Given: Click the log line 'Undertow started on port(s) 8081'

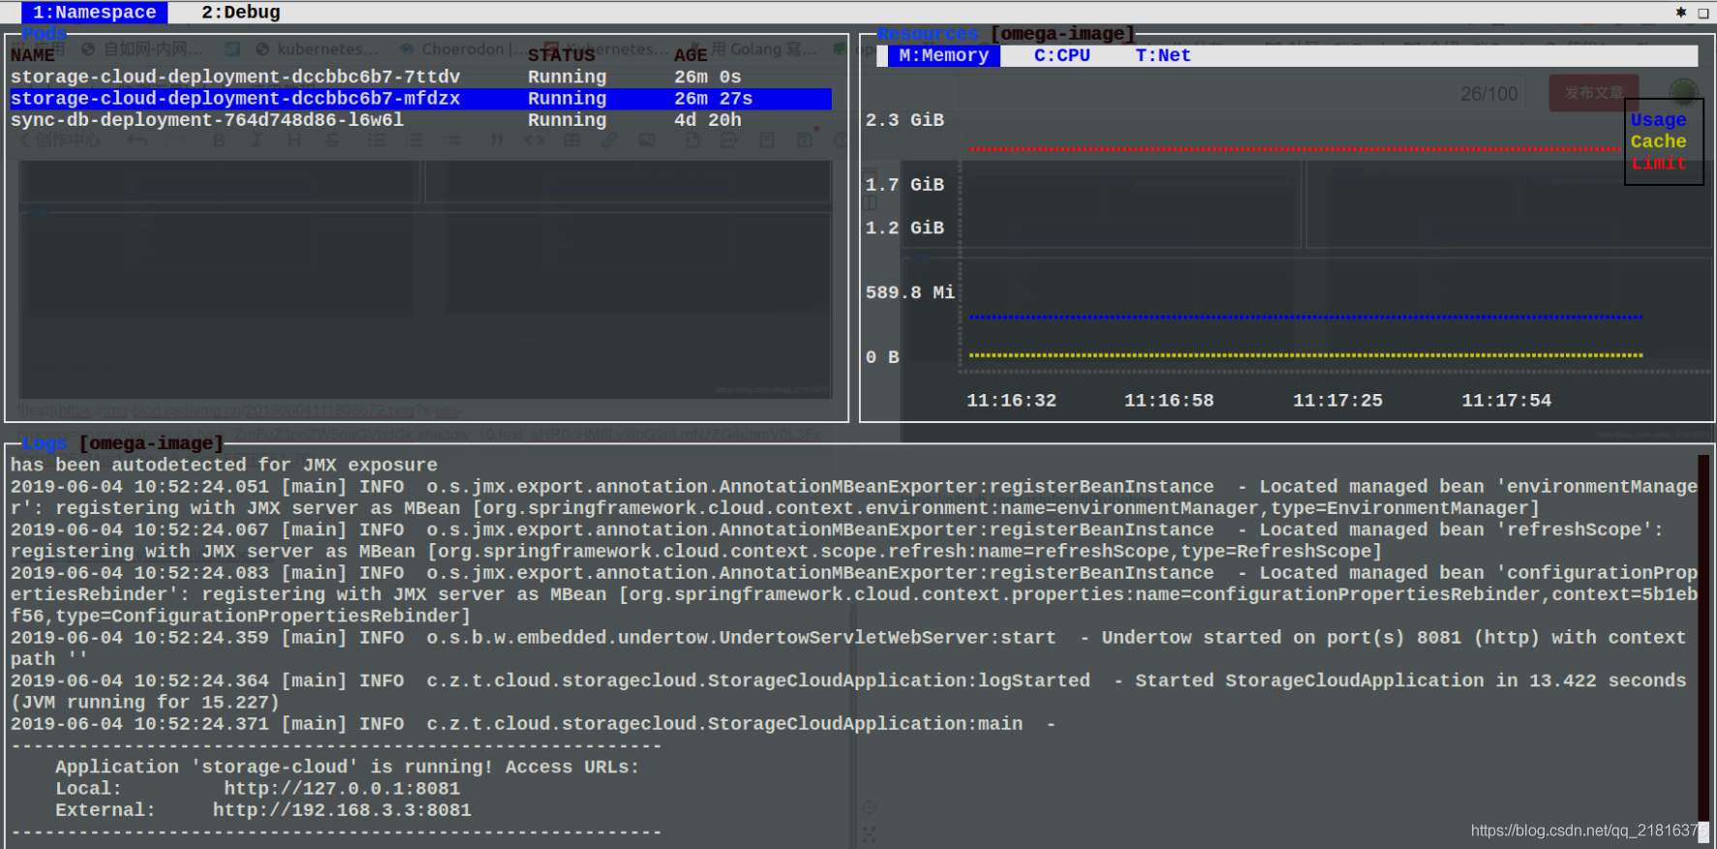Looking at the screenshot, I should pyautogui.click(x=848, y=648).
